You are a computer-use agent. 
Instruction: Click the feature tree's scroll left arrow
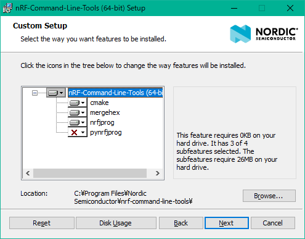click(x=28, y=174)
